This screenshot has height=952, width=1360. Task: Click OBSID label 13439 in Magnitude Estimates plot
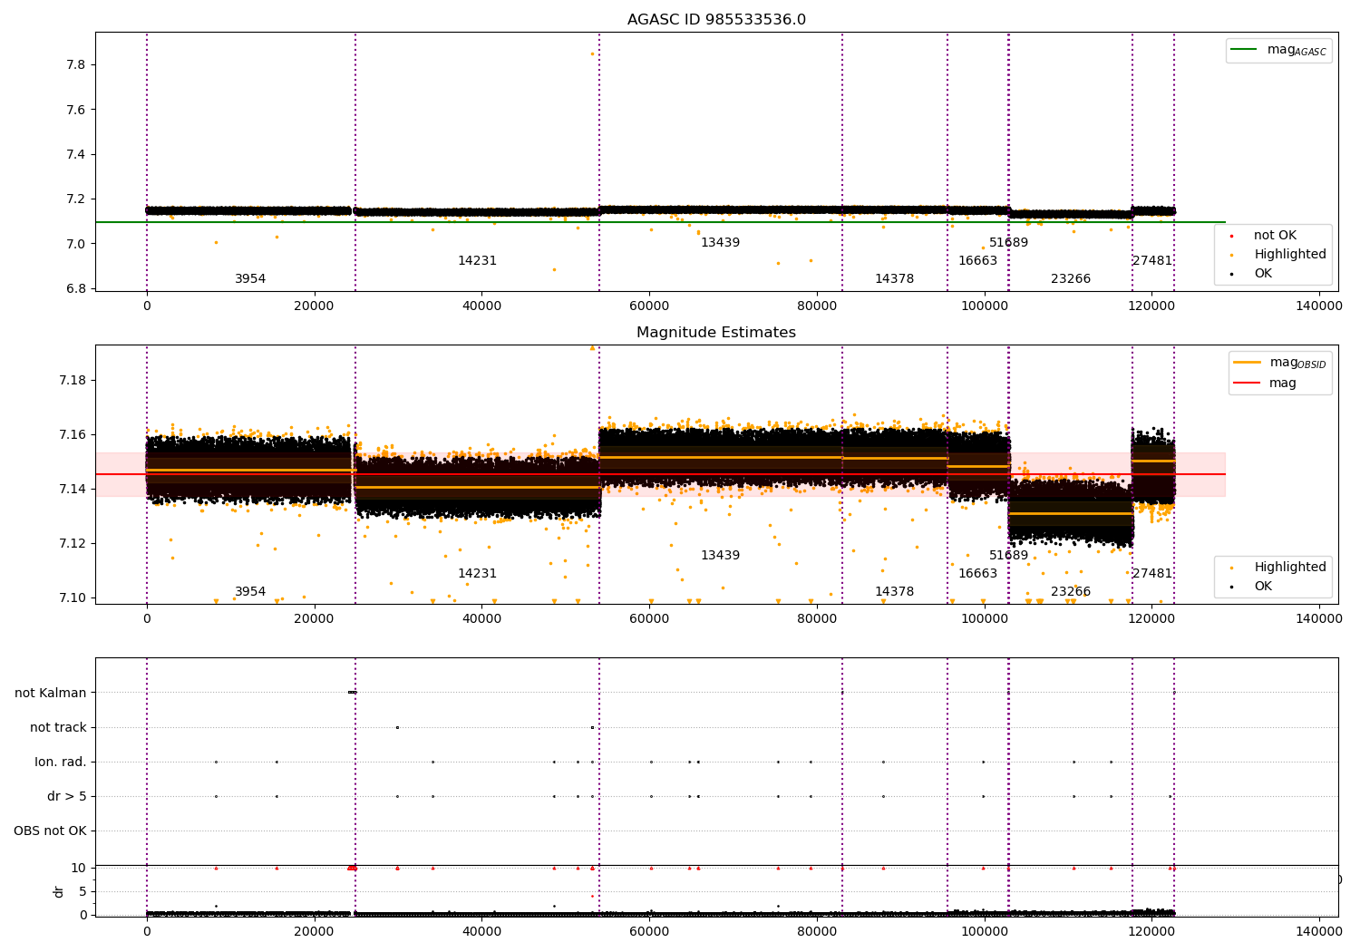point(720,556)
